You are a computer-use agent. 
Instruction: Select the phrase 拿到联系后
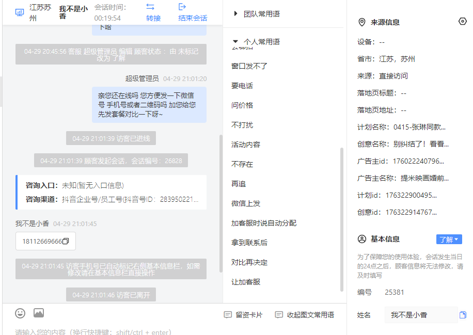tap(249, 243)
